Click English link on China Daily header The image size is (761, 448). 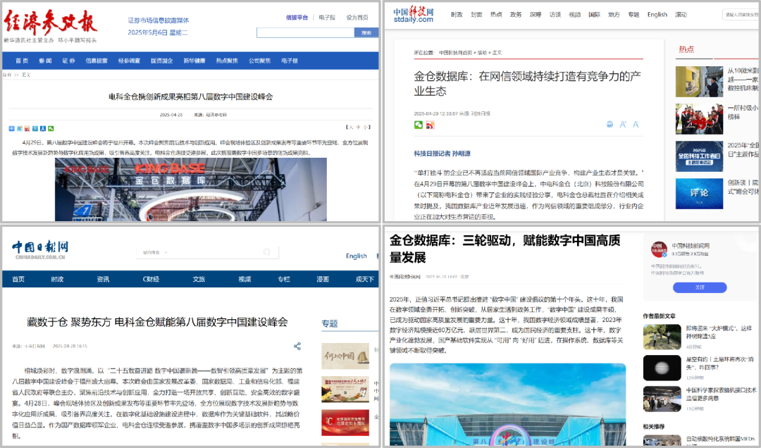(357, 256)
